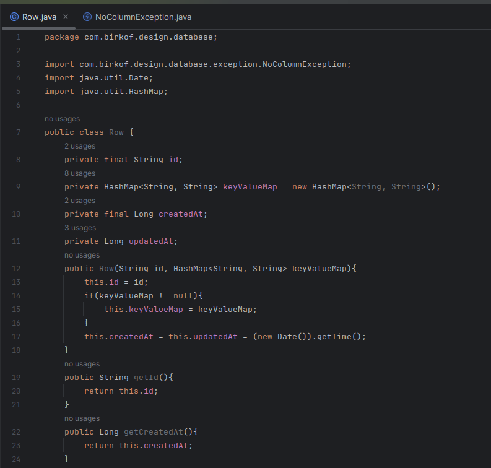Click the Row.java class file icon

pos(14,17)
